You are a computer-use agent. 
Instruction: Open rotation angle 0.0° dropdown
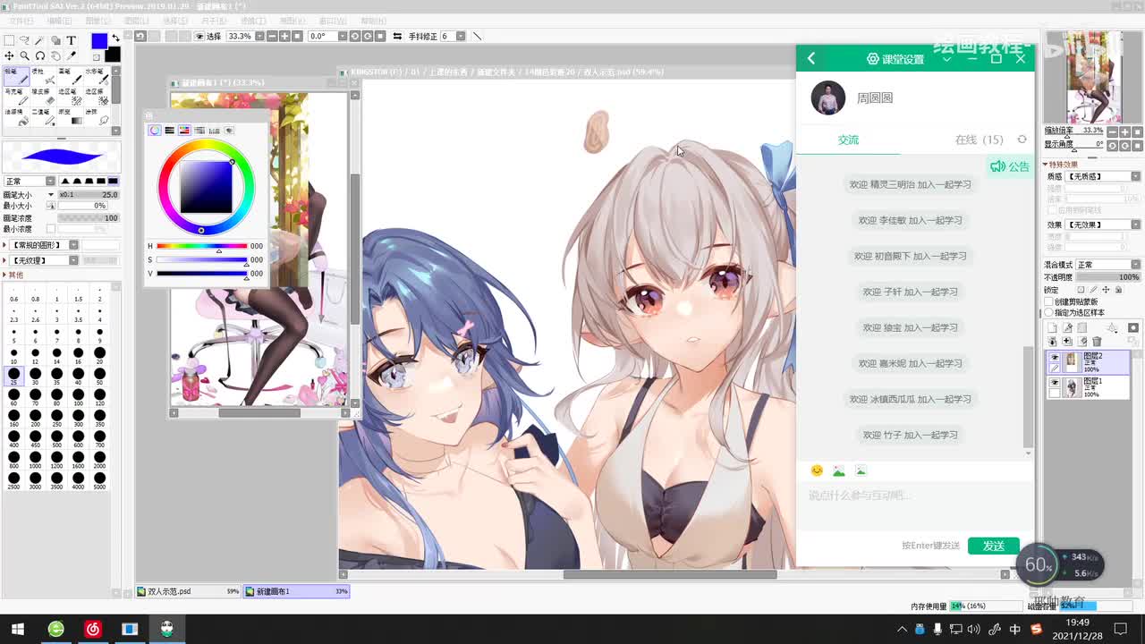tap(342, 37)
